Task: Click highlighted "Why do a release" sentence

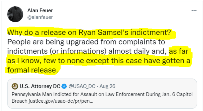Action: pos(38,33)
